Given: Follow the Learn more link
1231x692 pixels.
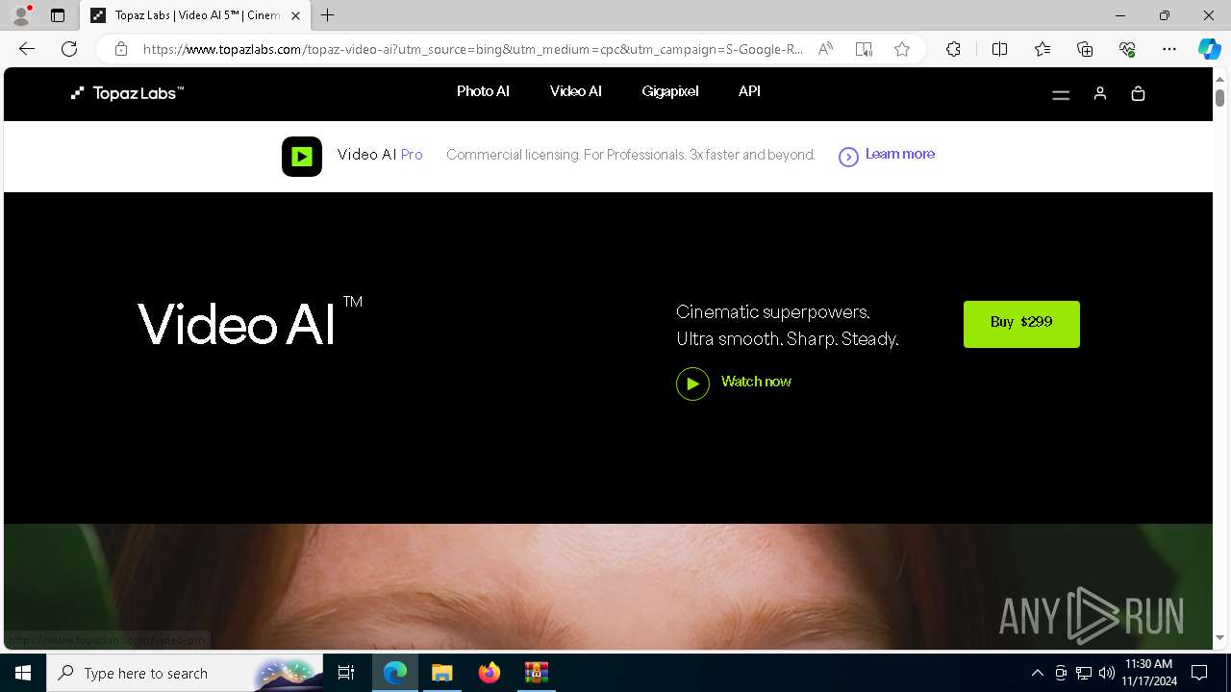Looking at the screenshot, I should tap(900, 154).
